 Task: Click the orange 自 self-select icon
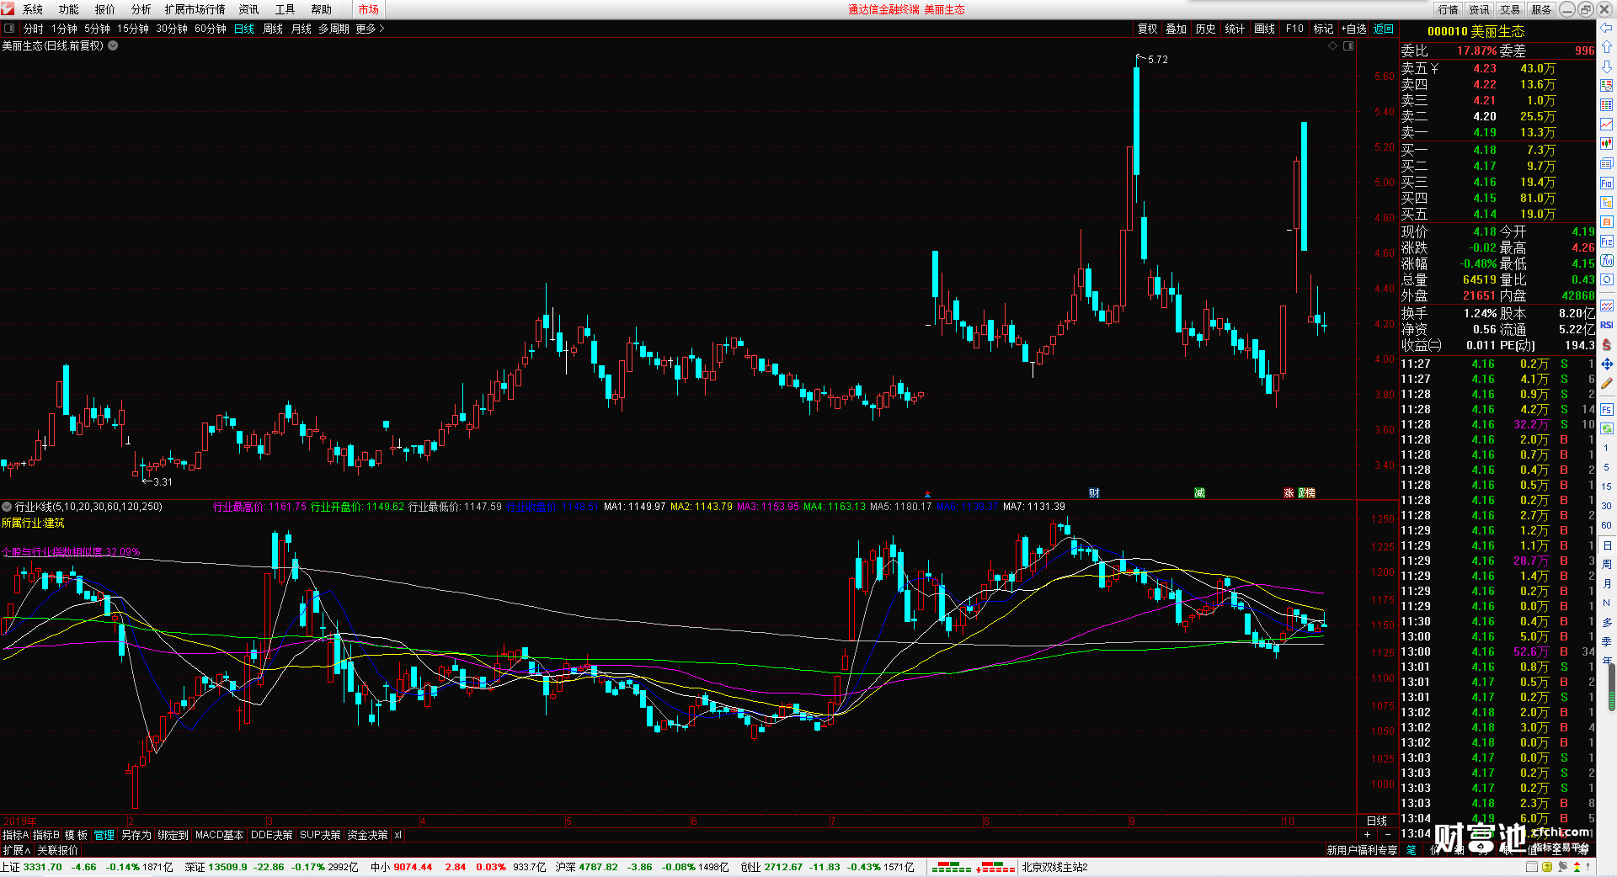1607,222
